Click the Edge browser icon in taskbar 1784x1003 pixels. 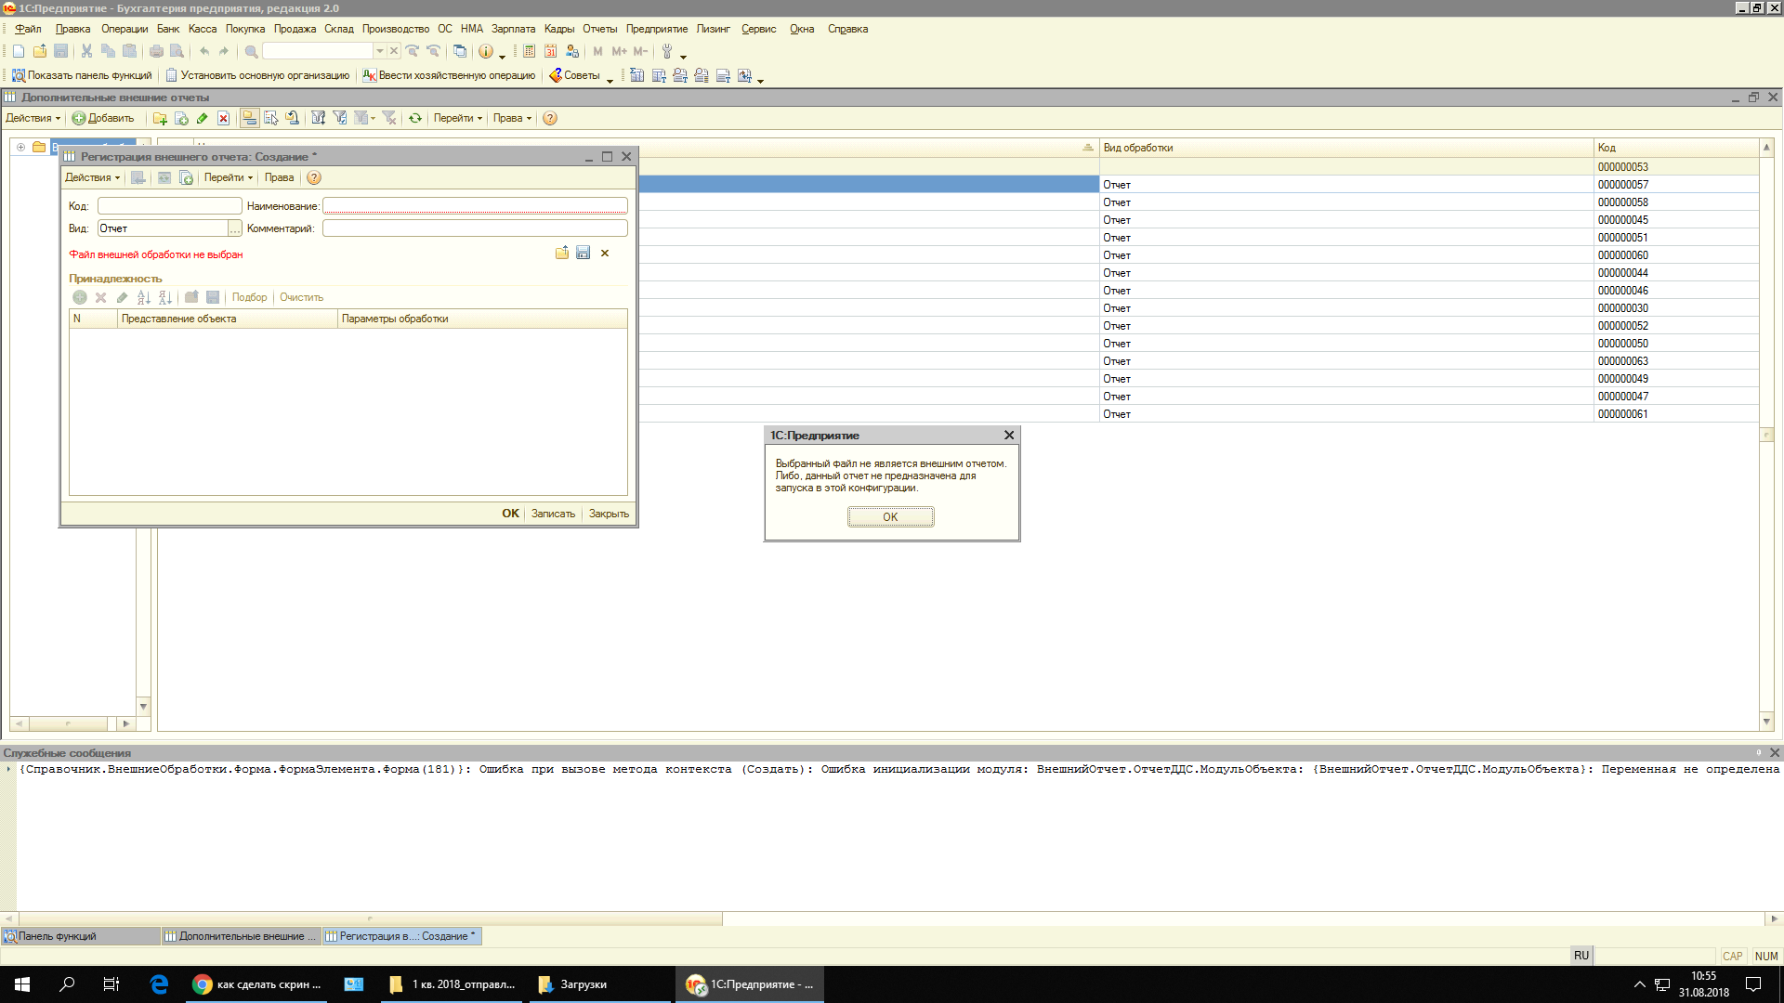coord(159,984)
